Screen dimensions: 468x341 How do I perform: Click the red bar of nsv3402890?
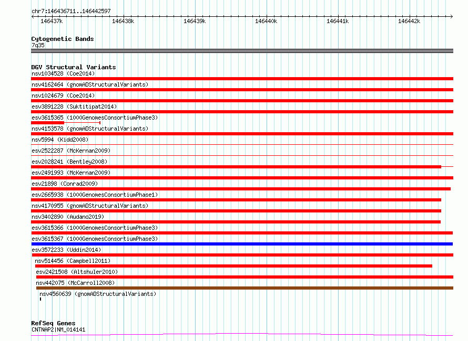[236, 222]
